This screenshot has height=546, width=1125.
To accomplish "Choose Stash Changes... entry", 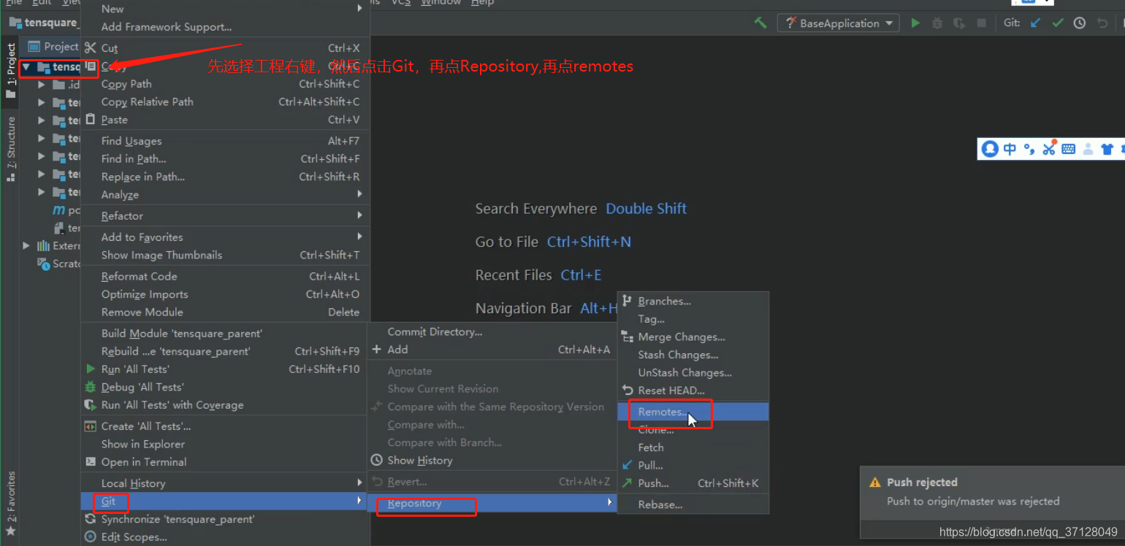I will 693,355.
